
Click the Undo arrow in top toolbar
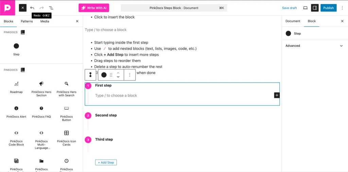point(32,8)
